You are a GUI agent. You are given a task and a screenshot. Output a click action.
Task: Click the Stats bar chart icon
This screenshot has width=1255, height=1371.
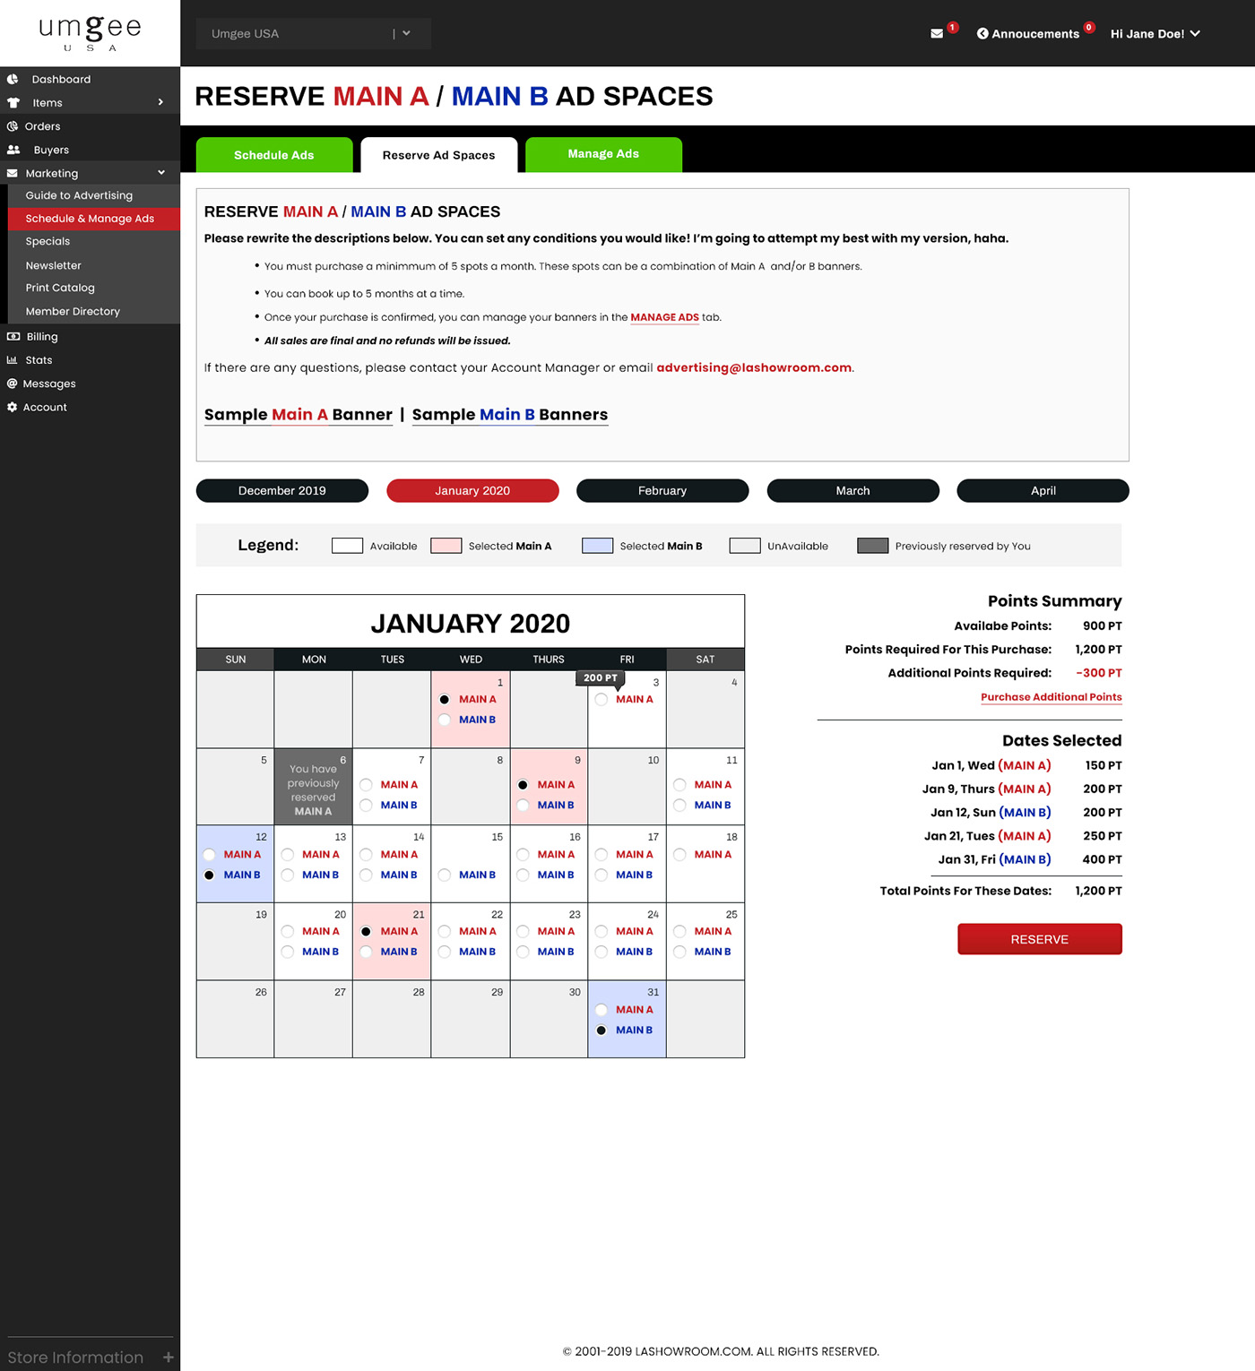(x=13, y=360)
